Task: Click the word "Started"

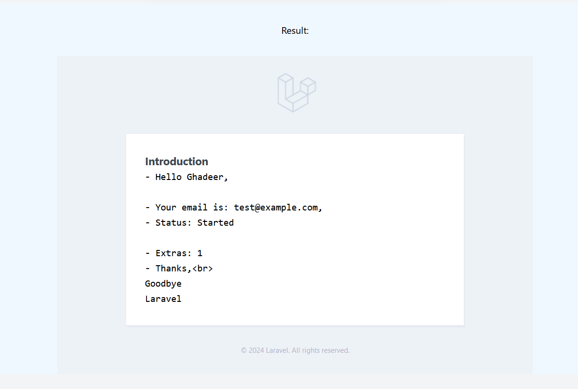Action: 216,223
